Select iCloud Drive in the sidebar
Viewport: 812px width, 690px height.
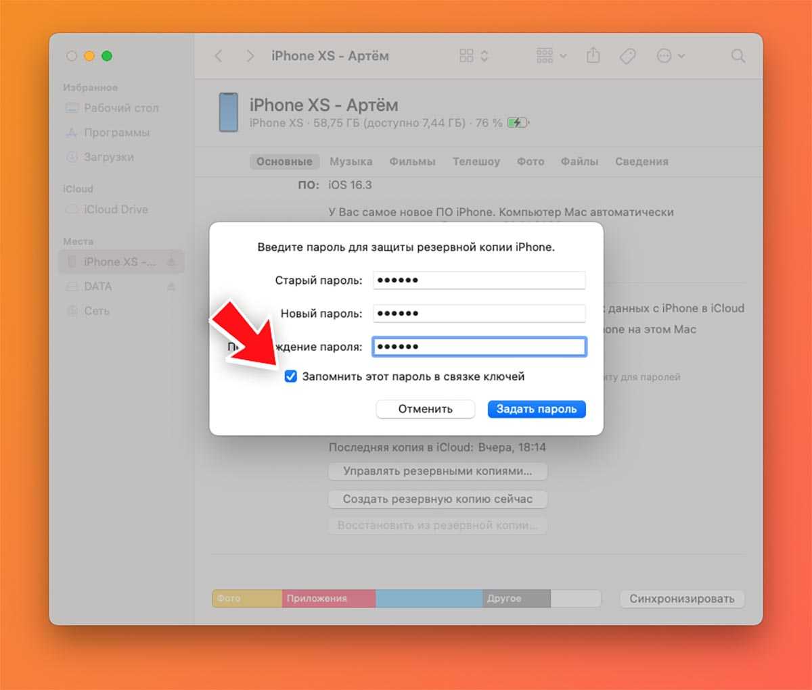pyautogui.click(x=115, y=210)
